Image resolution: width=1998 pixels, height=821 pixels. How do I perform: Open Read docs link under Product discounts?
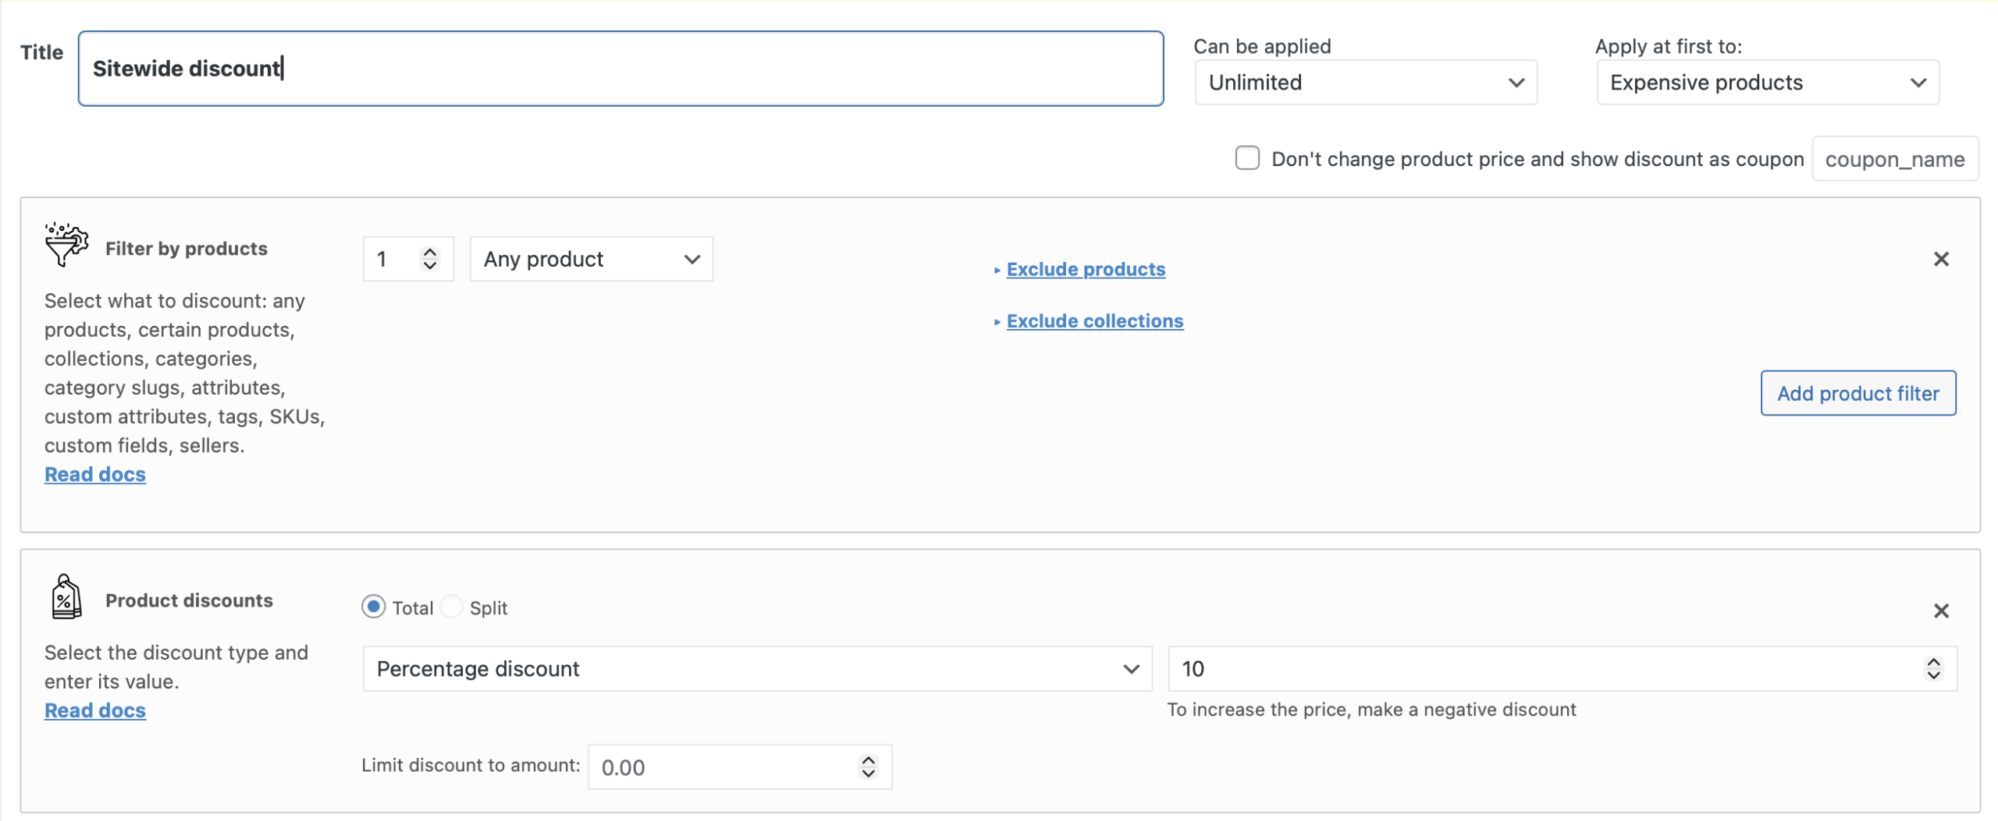click(95, 710)
